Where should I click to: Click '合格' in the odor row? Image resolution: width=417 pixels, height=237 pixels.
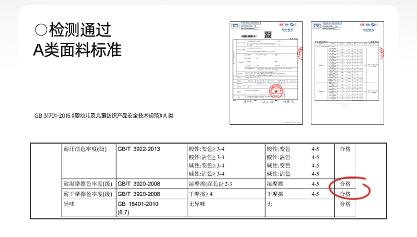pos(345,204)
